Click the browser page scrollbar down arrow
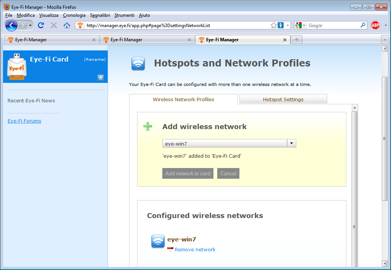Screen dimensions: 391x270 [x=385, y=263]
